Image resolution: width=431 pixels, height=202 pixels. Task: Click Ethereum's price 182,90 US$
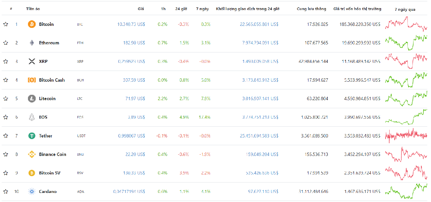134,43
